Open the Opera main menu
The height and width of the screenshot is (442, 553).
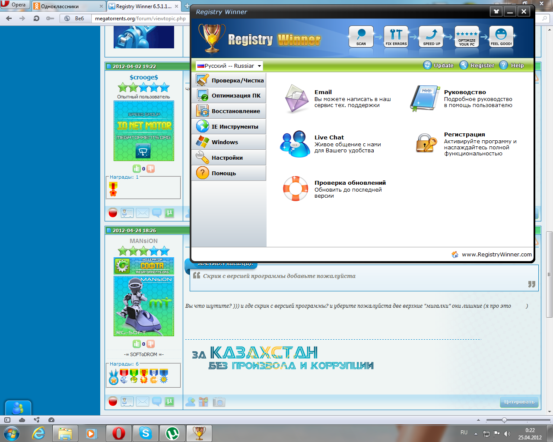click(14, 5)
